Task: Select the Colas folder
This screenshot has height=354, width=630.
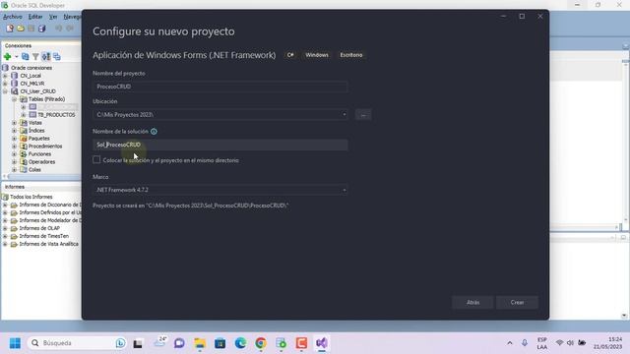Action: point(34,169)
